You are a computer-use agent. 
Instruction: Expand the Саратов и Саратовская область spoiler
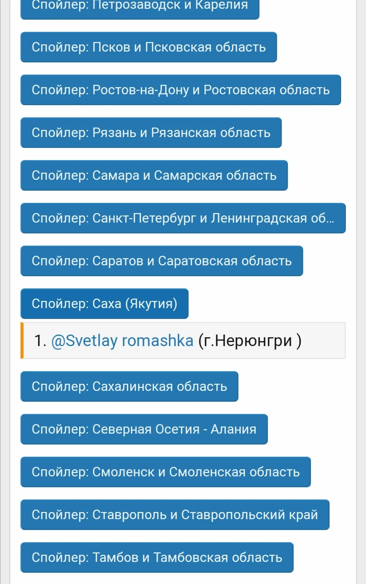pyautogui.click(x=162, y=261)
